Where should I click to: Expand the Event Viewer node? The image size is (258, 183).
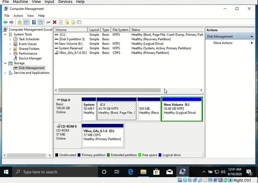point(10,44)
